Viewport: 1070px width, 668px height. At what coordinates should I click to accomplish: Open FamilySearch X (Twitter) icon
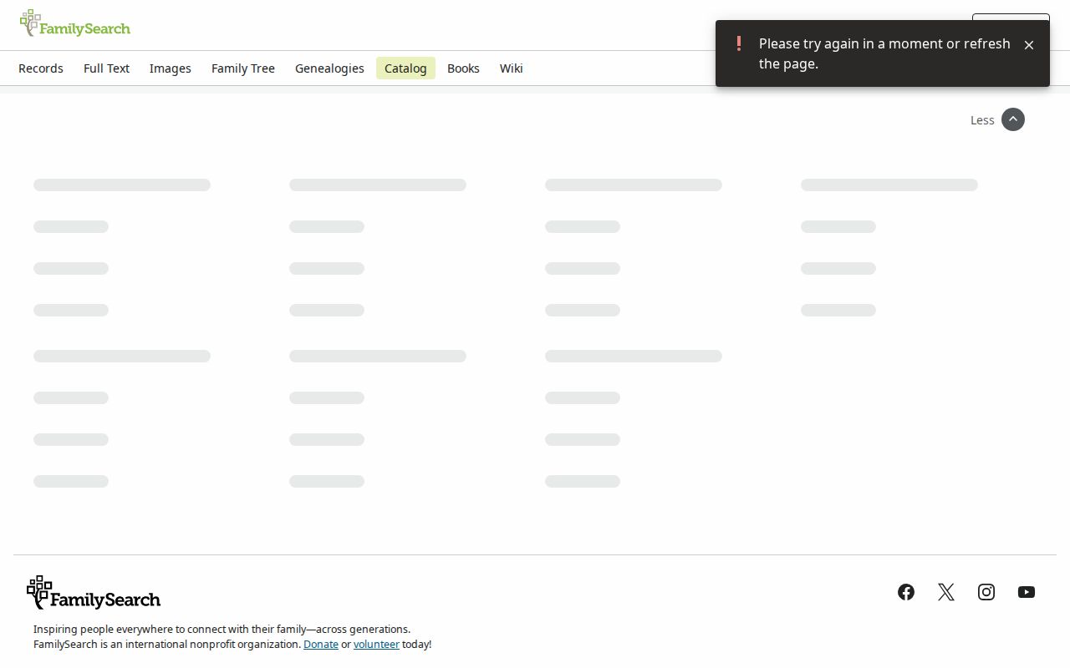(x=946, y=592)
